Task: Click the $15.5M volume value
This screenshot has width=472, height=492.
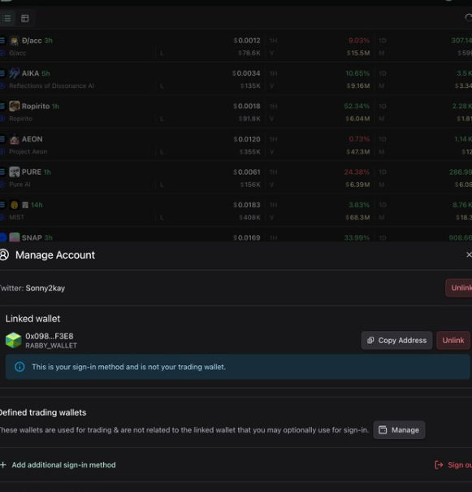Action: click(358, 54)
